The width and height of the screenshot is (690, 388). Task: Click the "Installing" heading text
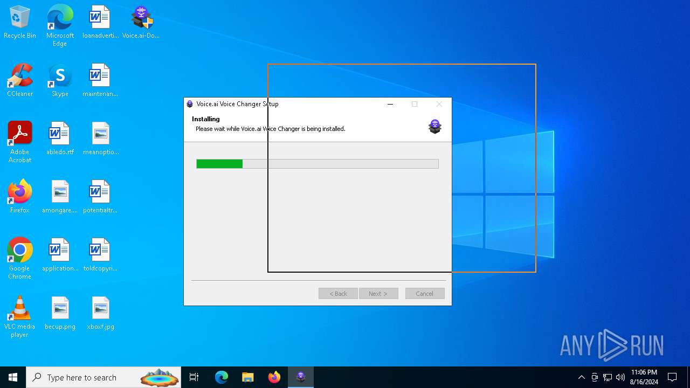point(206,119)
